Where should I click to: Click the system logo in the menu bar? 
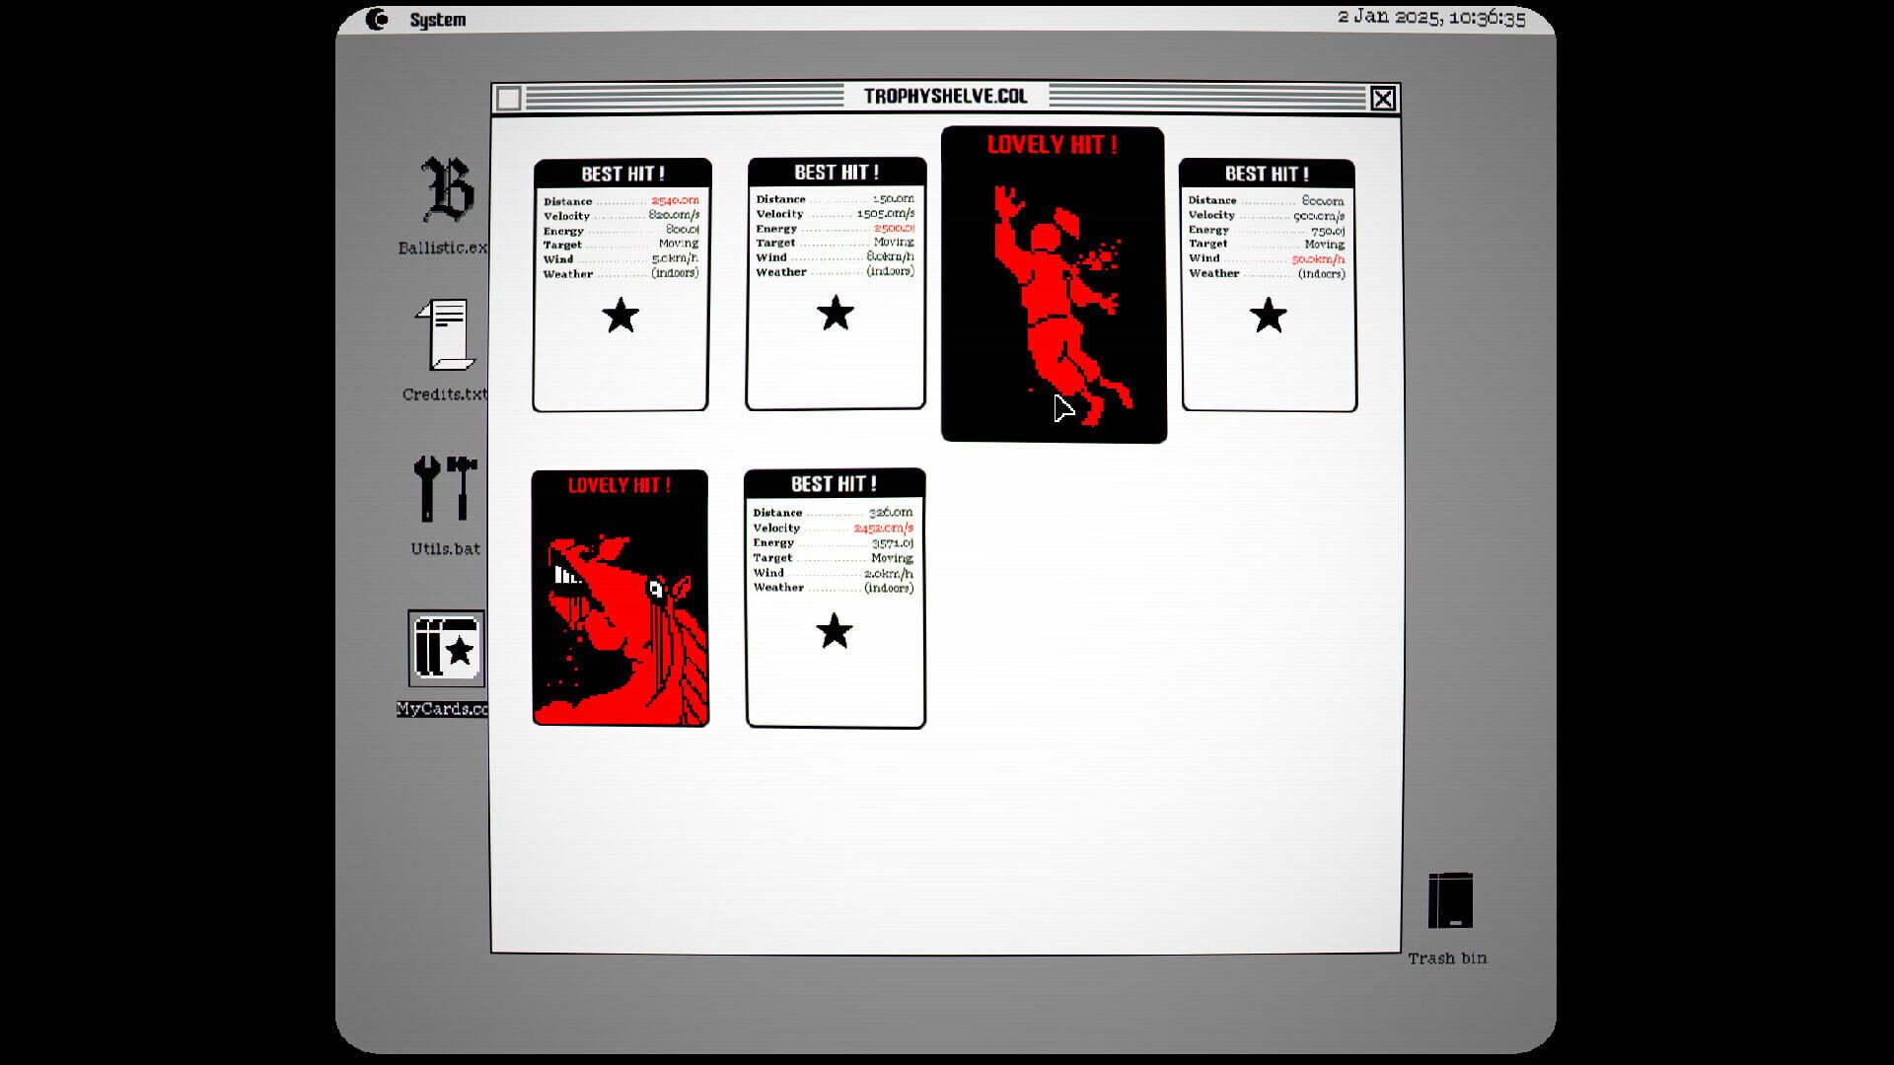tap(378, 17)
